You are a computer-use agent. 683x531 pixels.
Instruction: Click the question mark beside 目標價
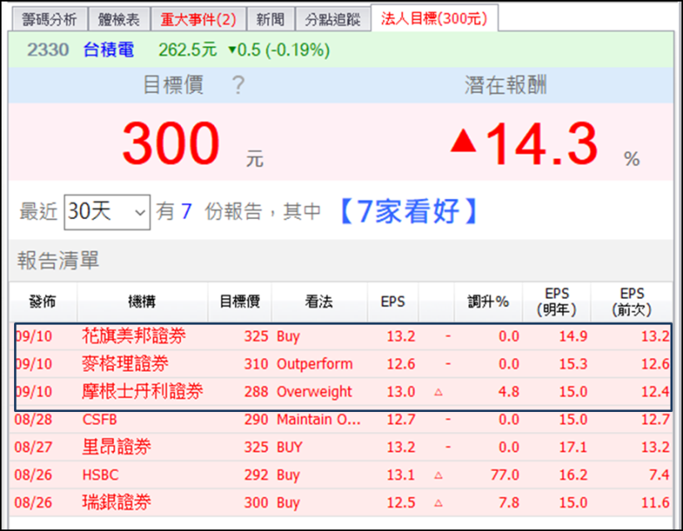[x=238, y=85]
